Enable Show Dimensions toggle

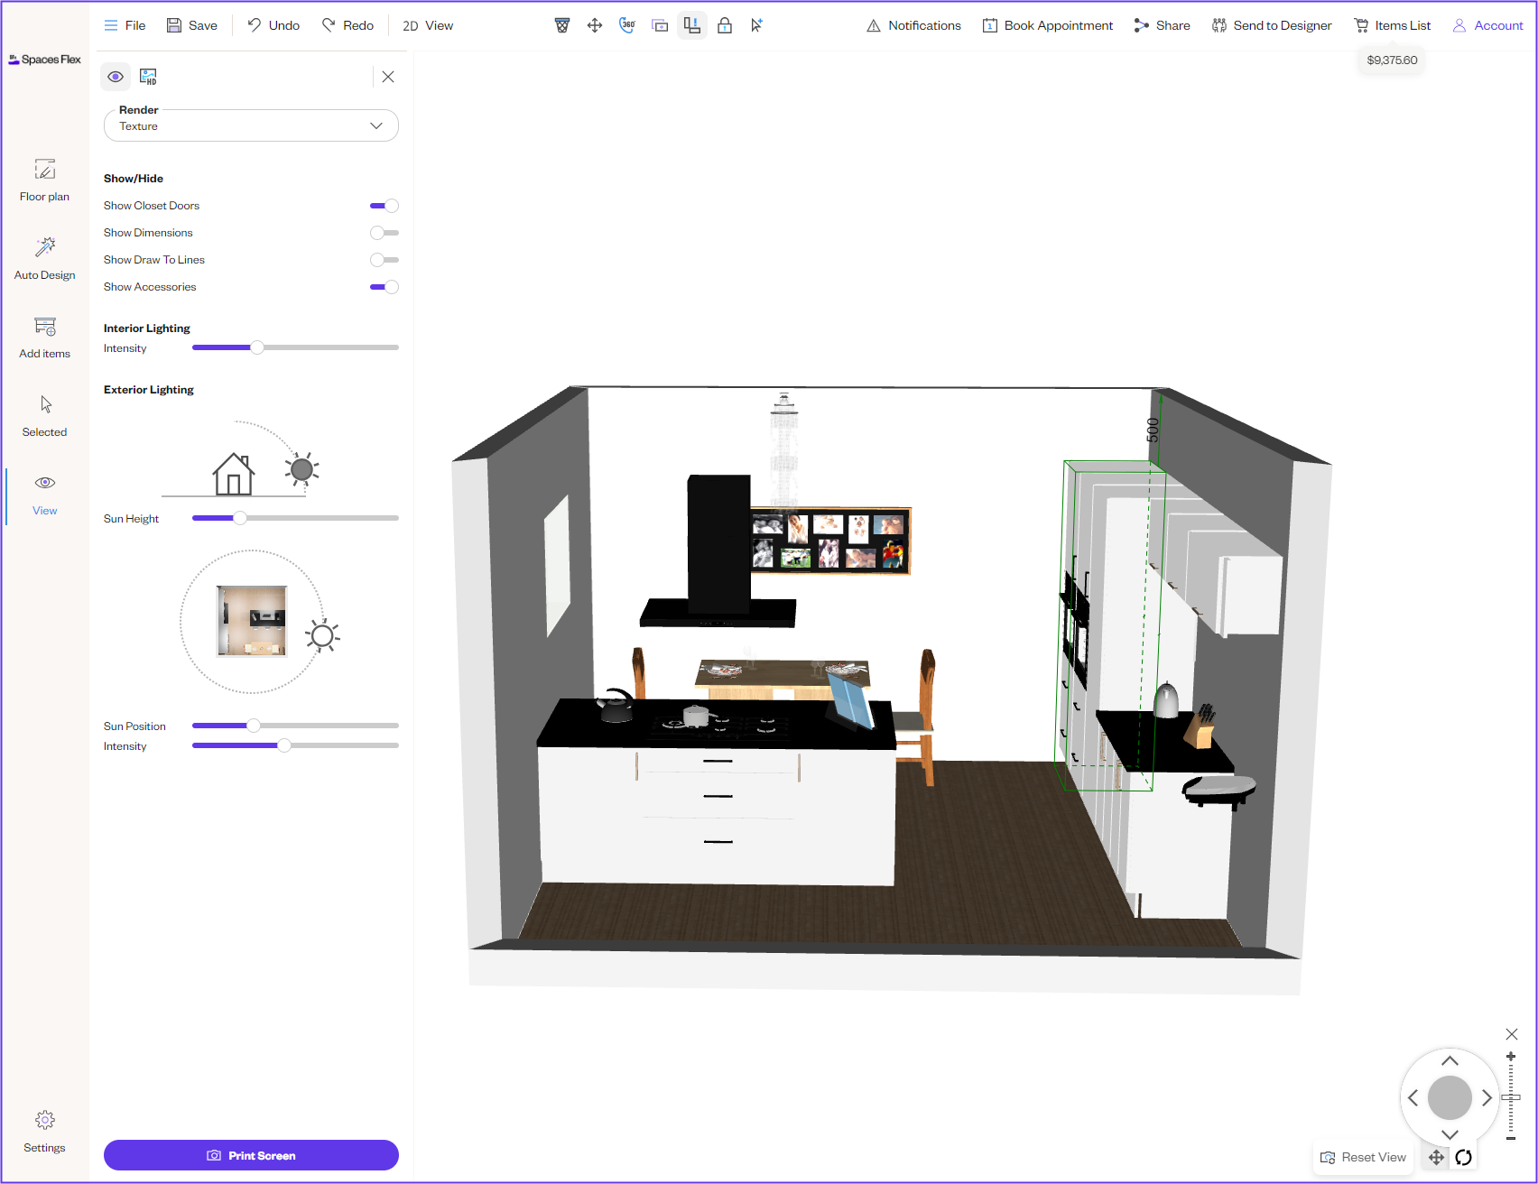click(x=384, y=233)
